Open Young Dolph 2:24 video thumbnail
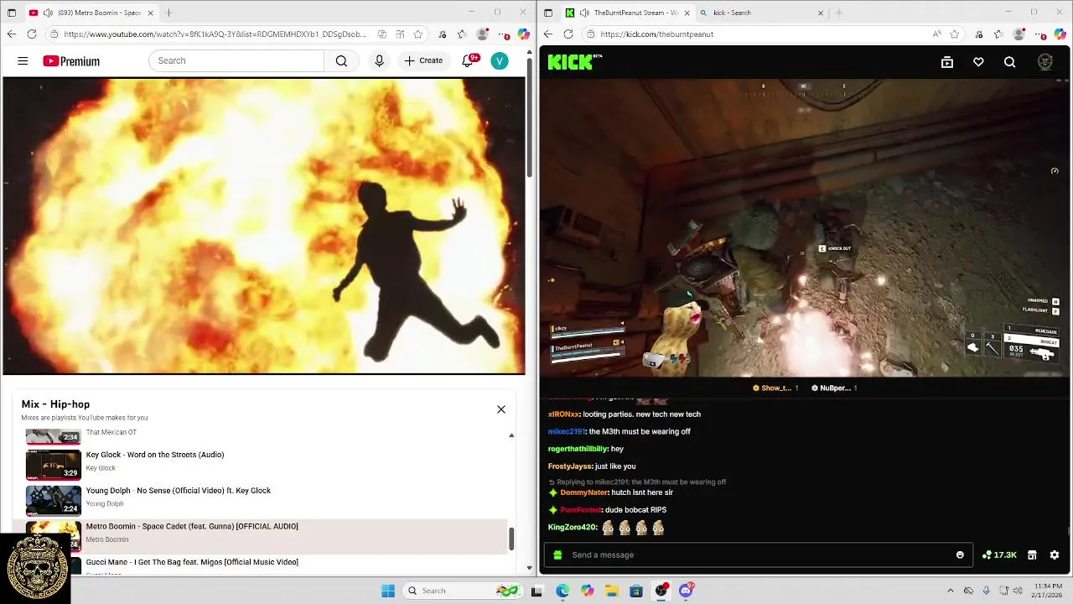Viewport: 1073px width, 604px height. click(x=54, y=500)
